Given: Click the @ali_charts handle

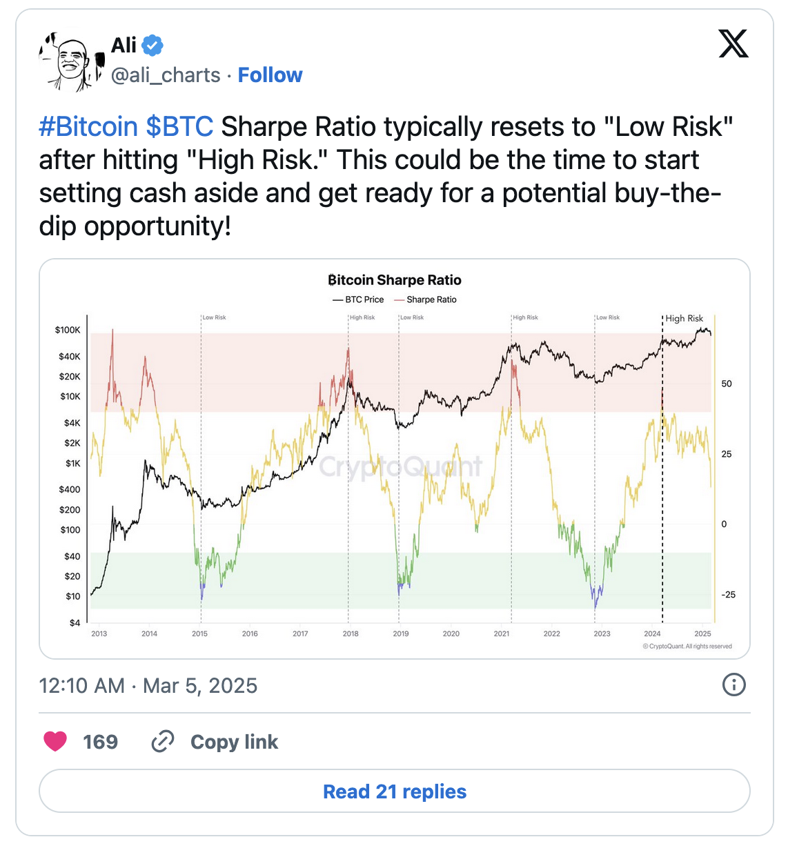Looking at the screenshot, I should pos(166,75).
